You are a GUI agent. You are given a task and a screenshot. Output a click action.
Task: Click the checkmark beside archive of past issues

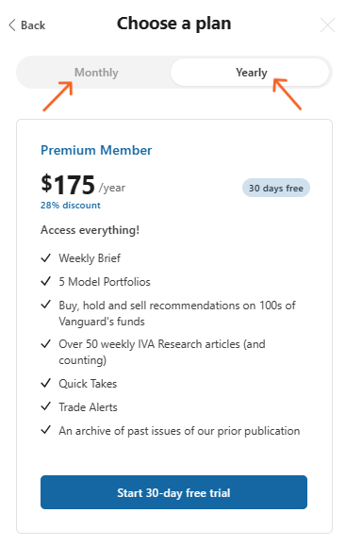click(46, 430)
